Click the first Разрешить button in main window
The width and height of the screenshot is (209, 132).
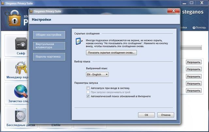pyautogui.click(x=194, y=62)
